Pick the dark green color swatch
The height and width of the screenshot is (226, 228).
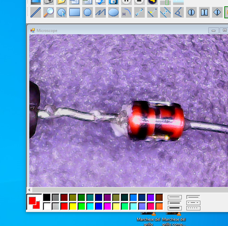pyautogui.click(x=82, y=197)
